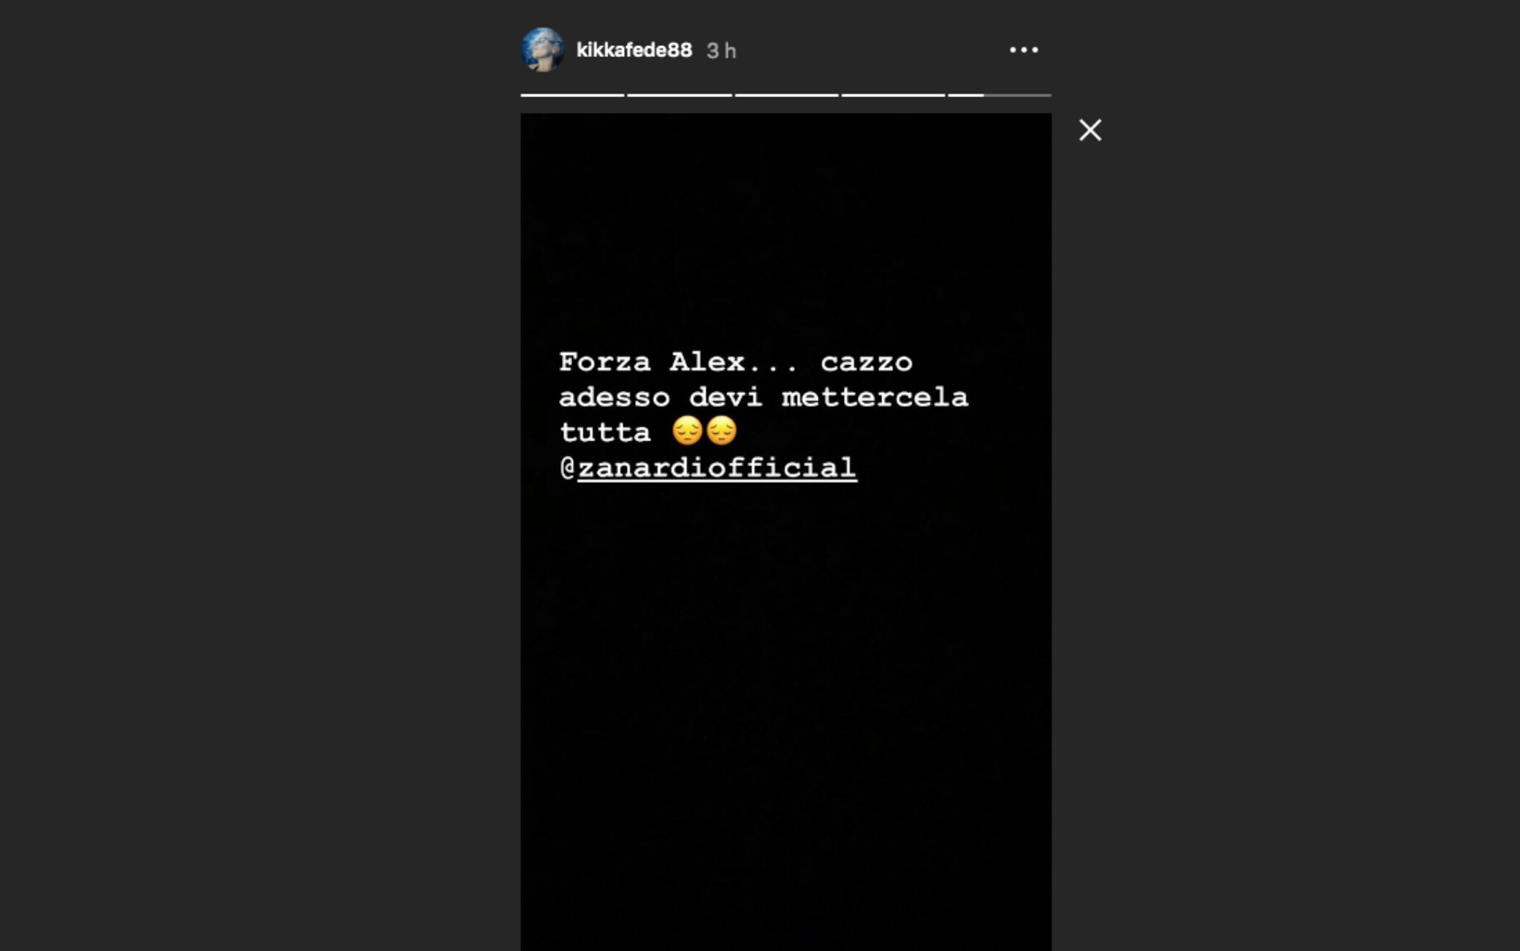Click the filled part of the last progress segment

tap(966, 95)
